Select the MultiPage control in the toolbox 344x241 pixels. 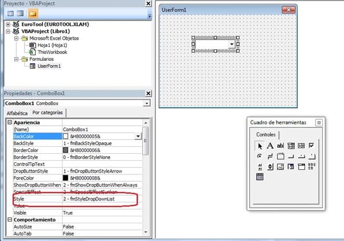(312, 156)
